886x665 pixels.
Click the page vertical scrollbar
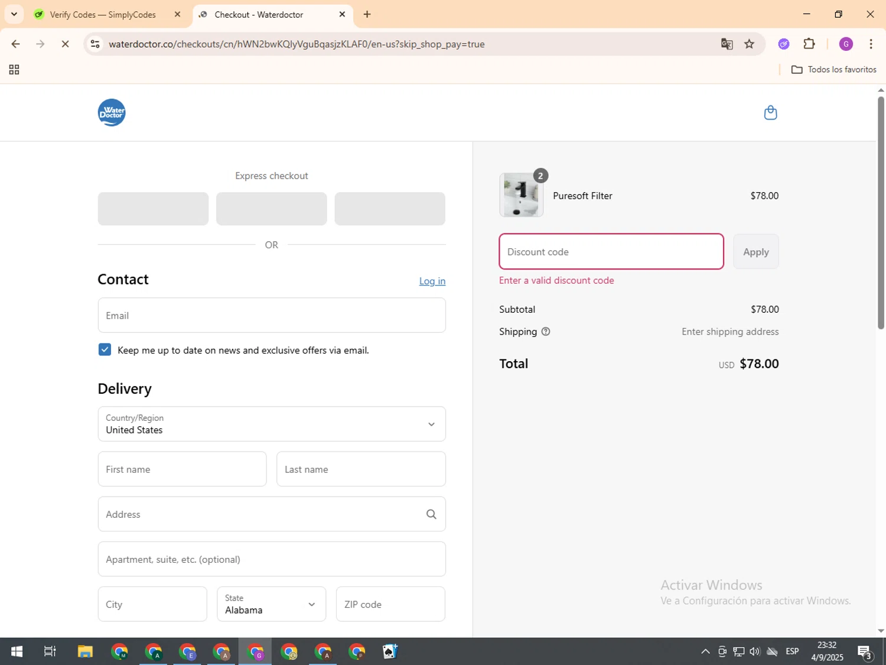coord(881,213)
